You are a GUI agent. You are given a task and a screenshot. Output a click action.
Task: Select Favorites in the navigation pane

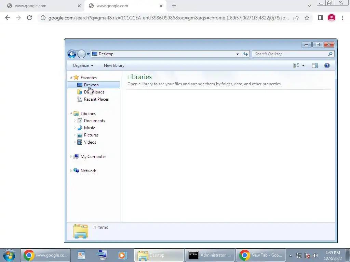pos(89,77)
